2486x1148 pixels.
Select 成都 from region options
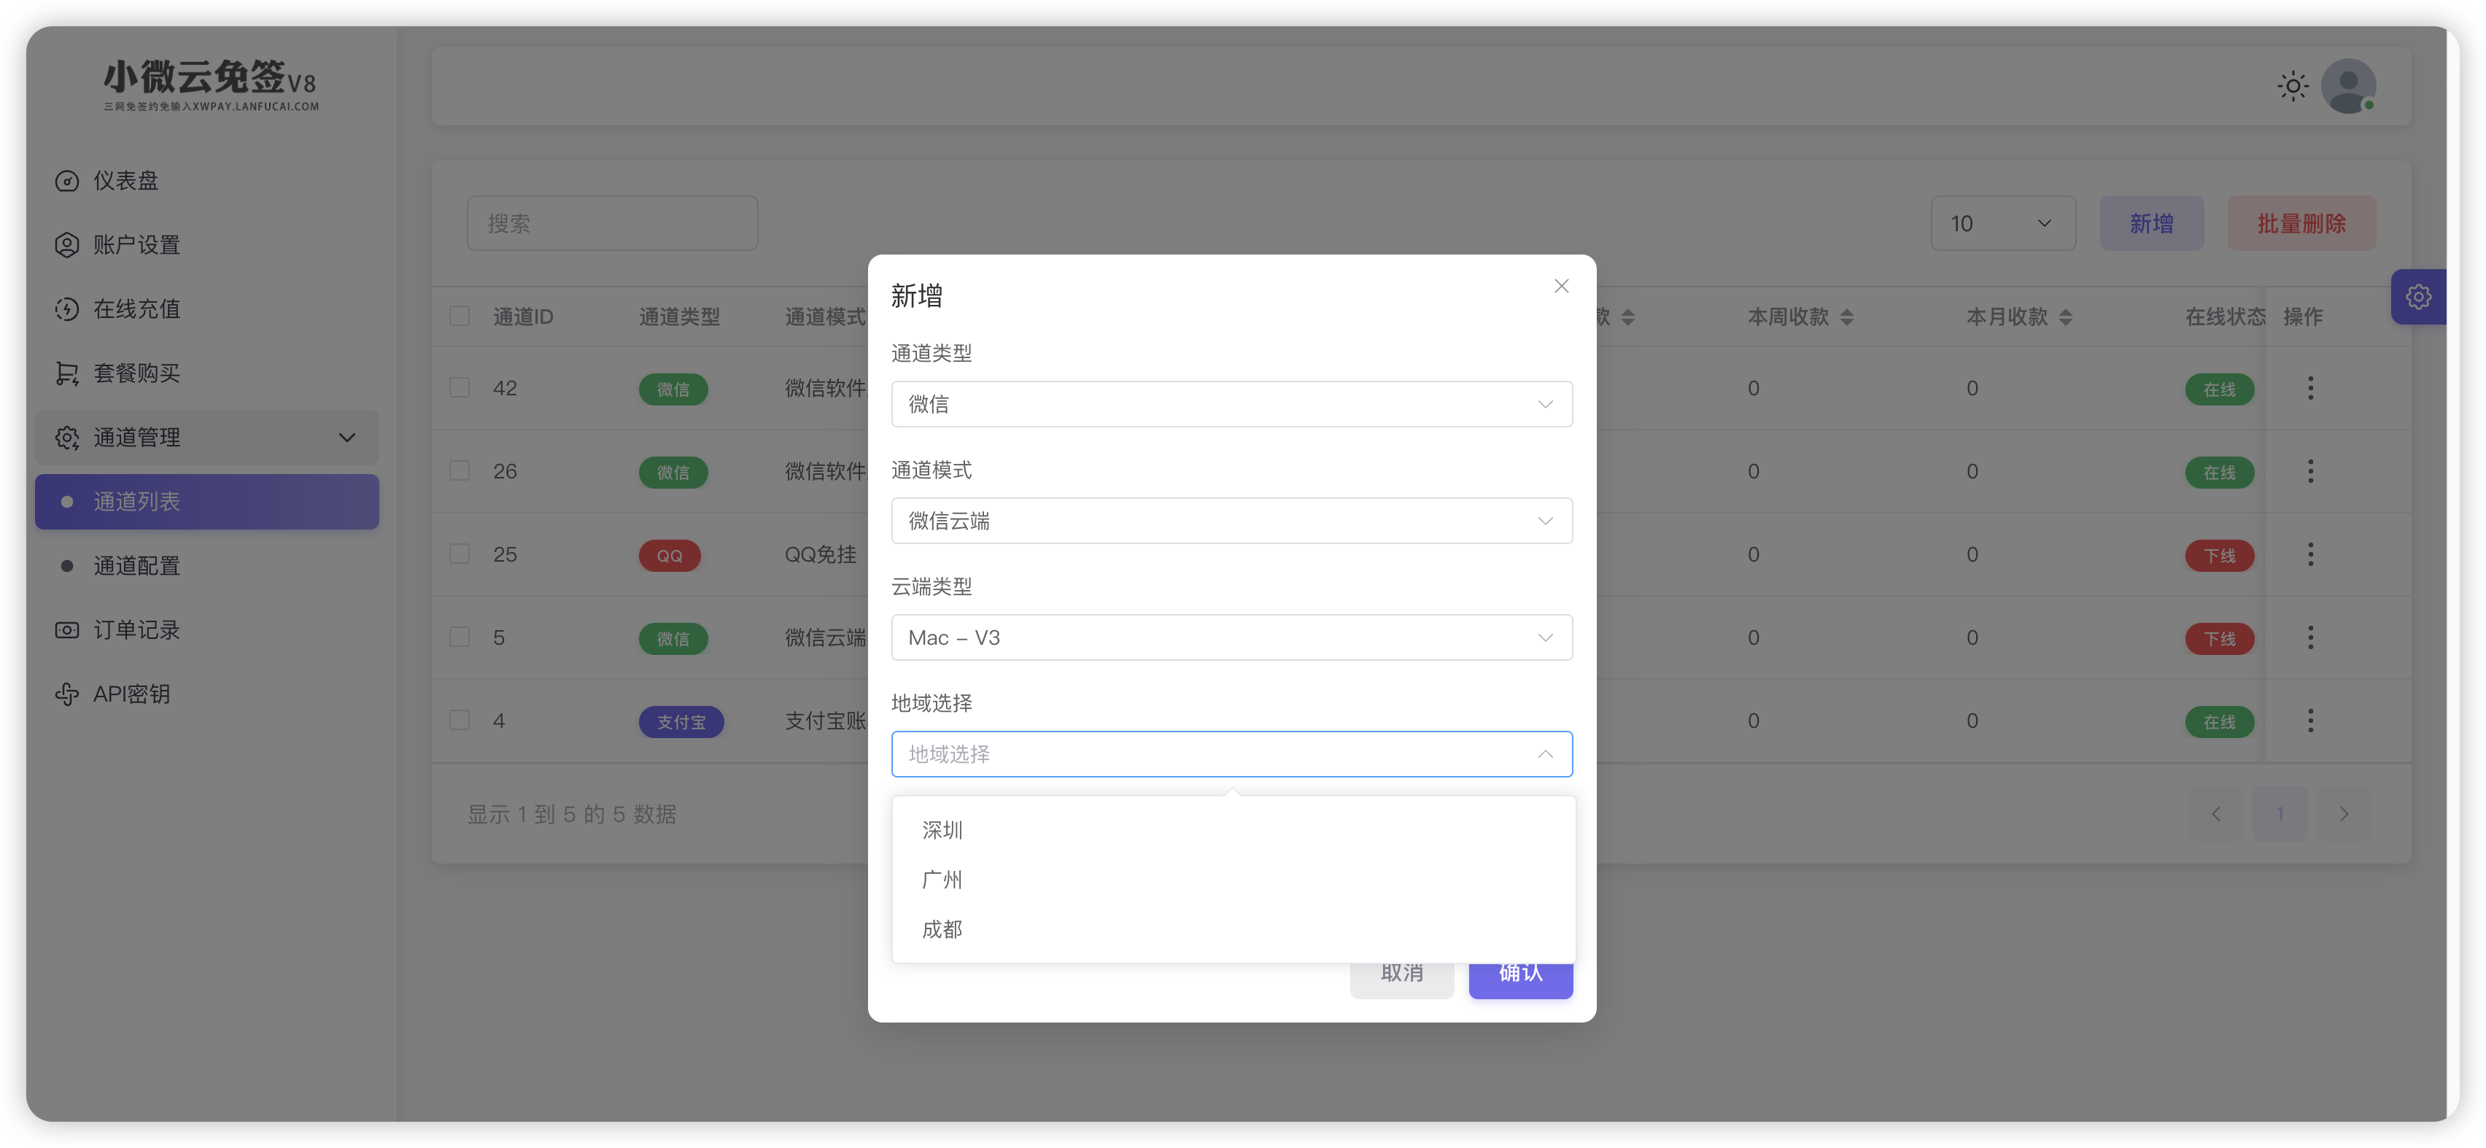coord(1234,929)
